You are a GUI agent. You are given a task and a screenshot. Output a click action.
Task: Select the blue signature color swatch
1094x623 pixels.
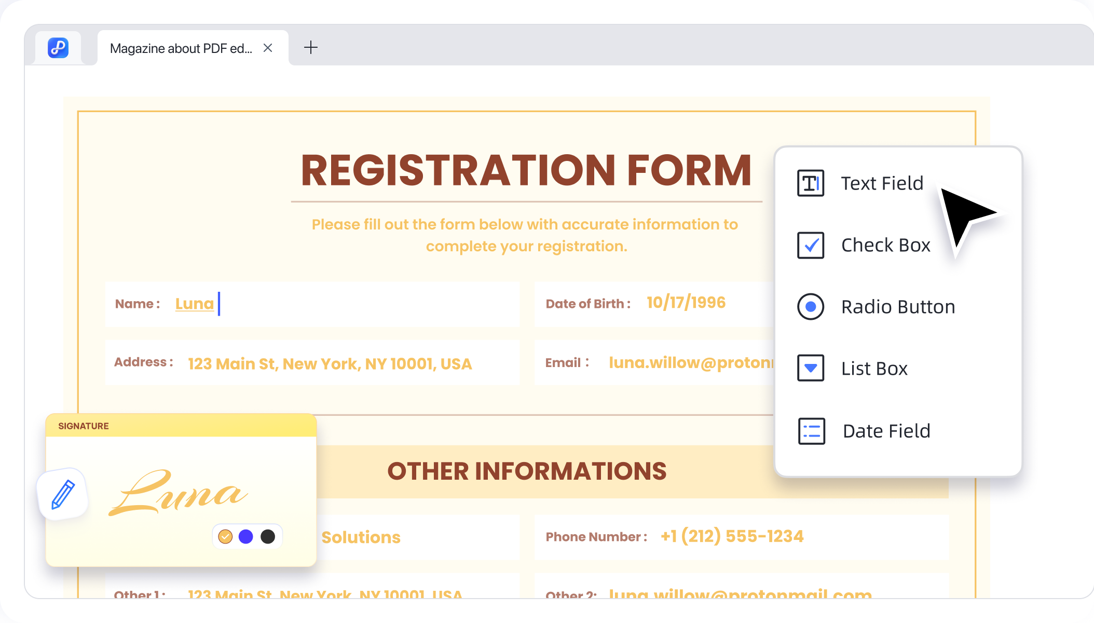coord(247,536)
